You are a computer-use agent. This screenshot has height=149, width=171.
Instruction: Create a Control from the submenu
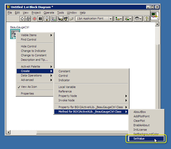tap(91, 76)
